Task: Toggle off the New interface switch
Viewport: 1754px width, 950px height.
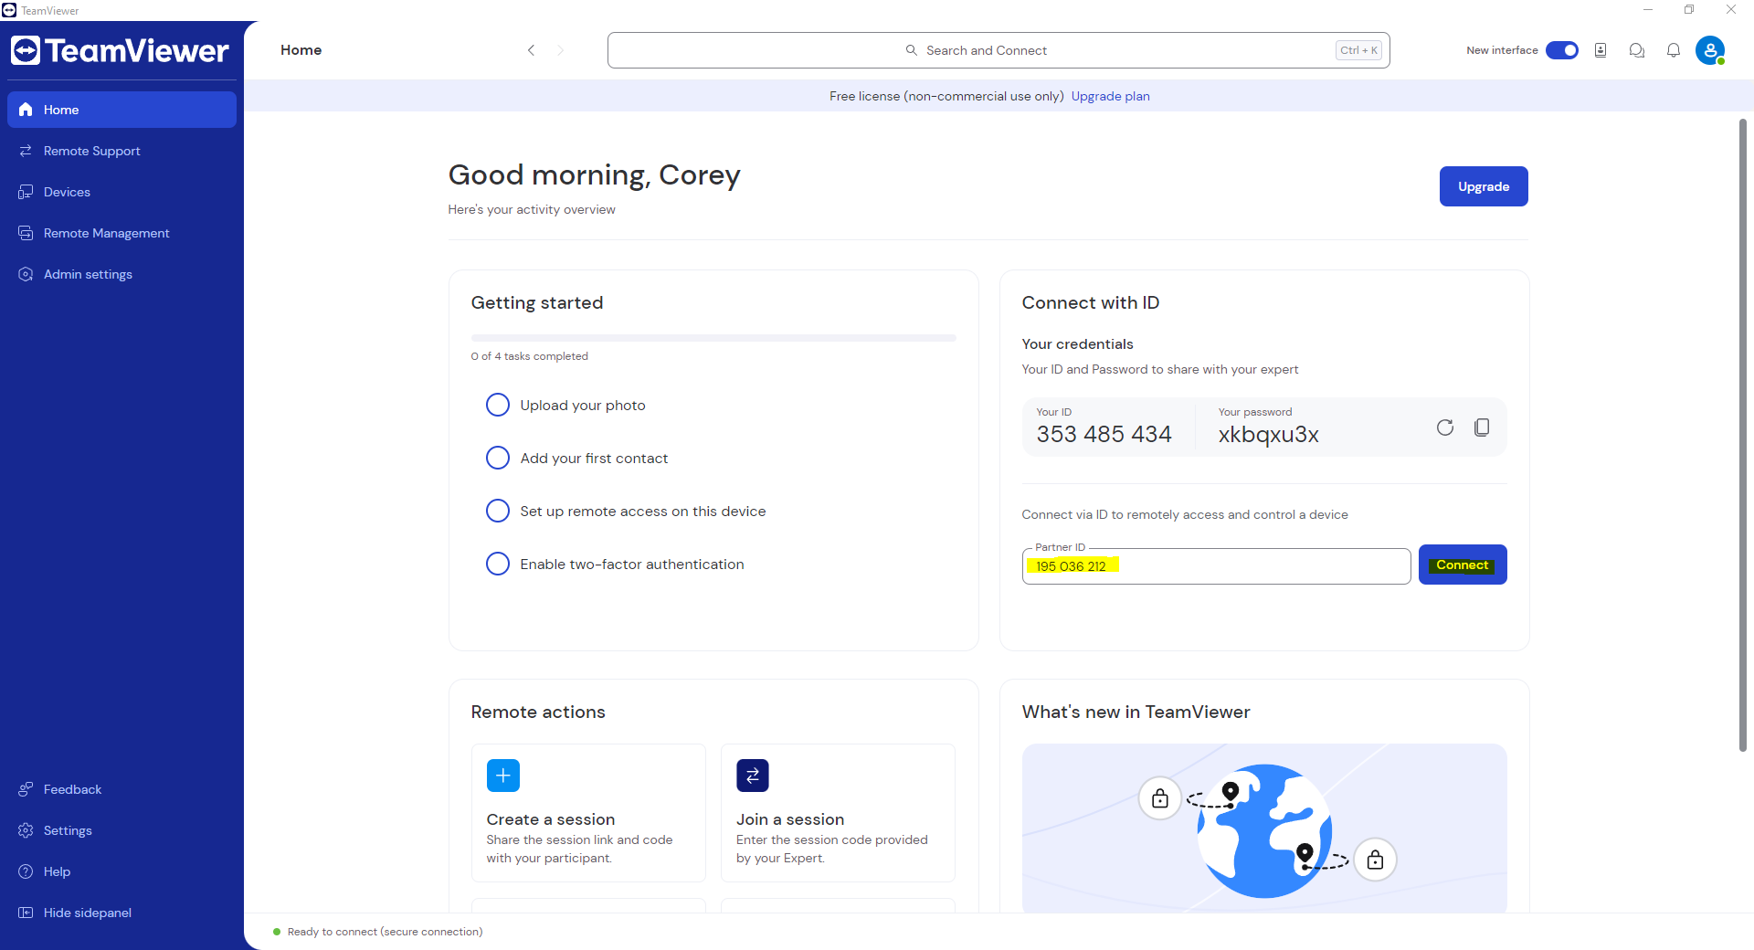Action: tap(1561, 50)
